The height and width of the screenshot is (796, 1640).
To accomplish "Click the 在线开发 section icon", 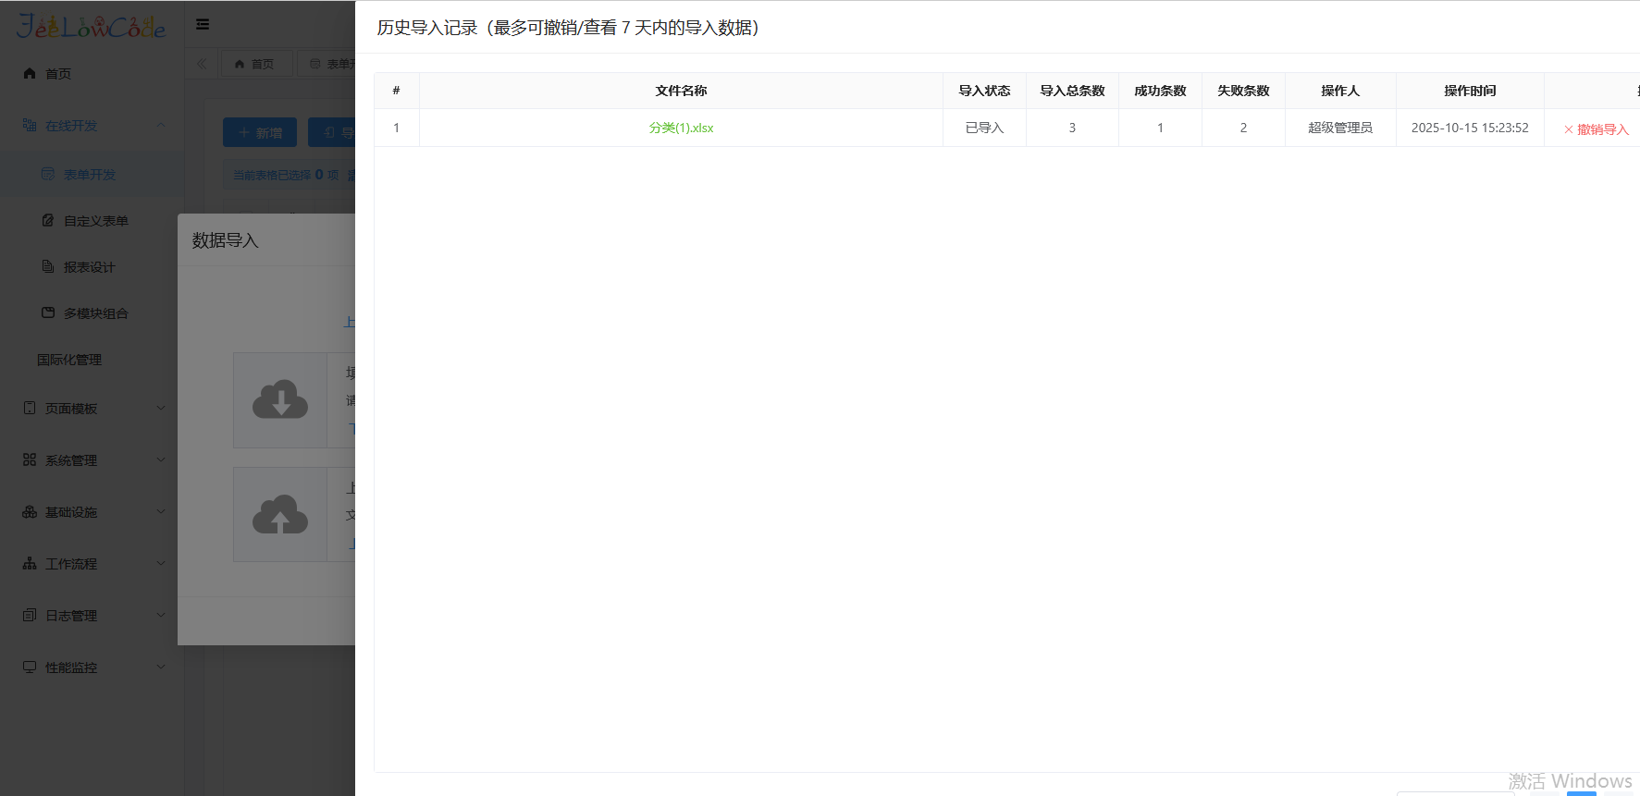I will (30, 125).
